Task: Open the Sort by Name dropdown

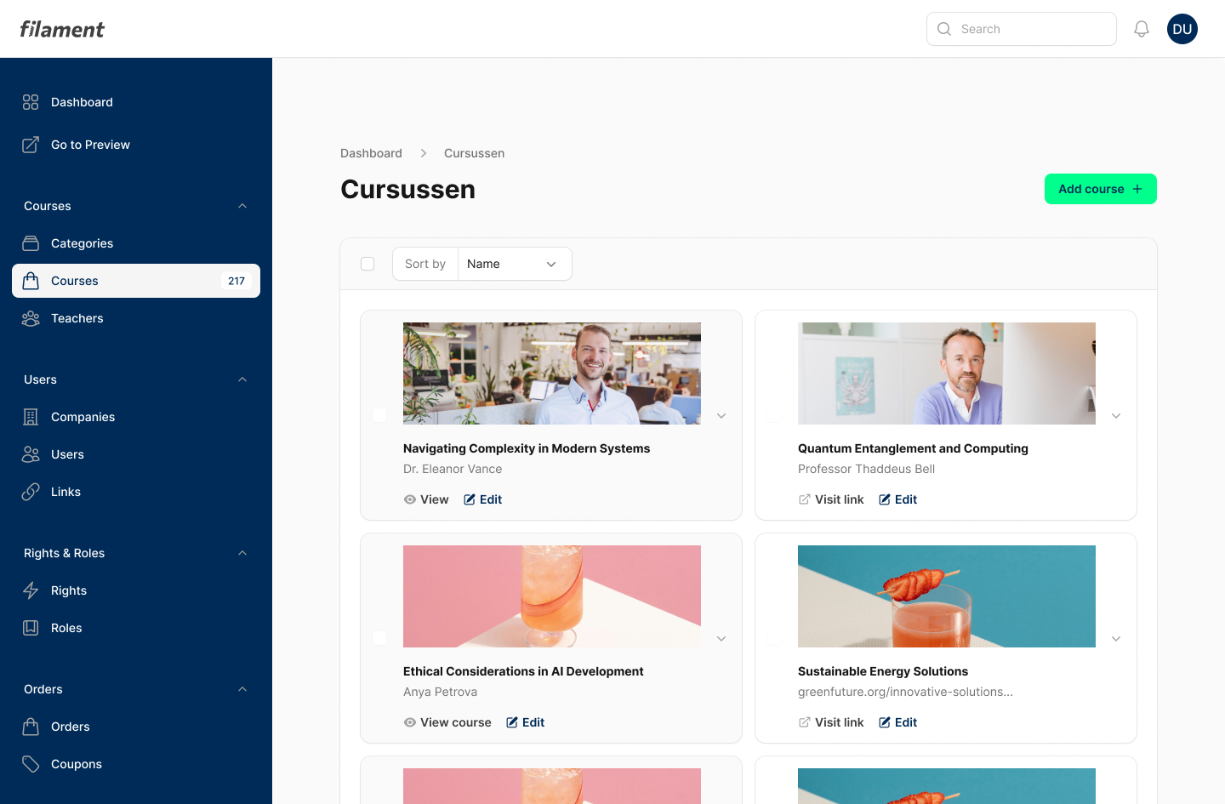Action: click(x=515, y=264)
